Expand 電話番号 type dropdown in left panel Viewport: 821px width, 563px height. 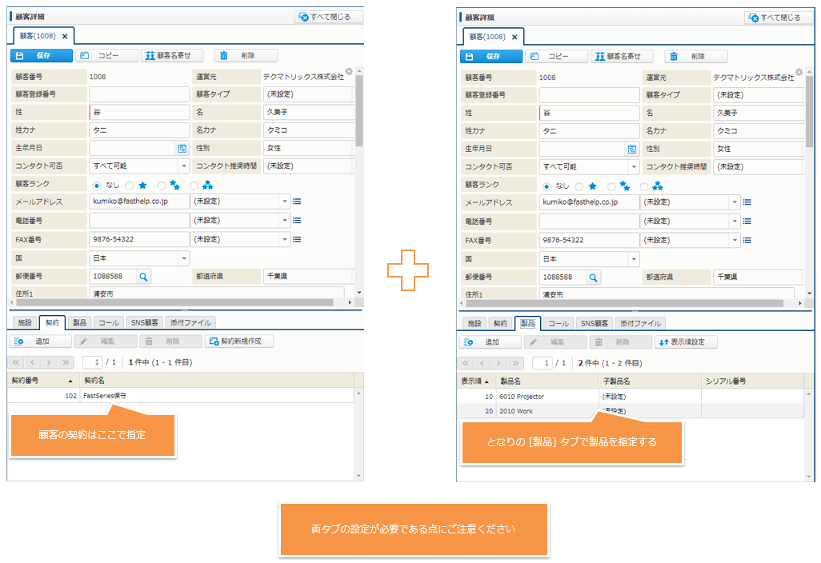click(284, 221)
